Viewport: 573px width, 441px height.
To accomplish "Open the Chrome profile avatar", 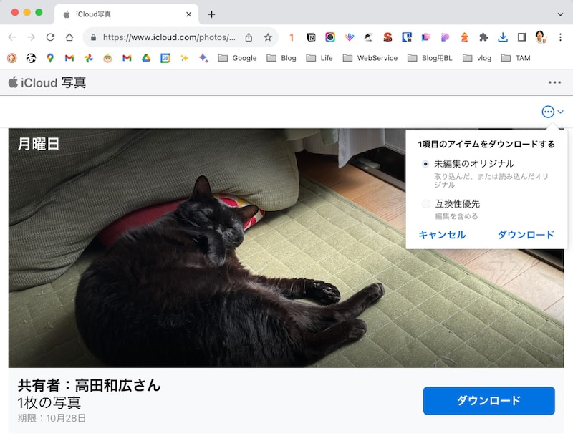I will [x=541, y=37].
